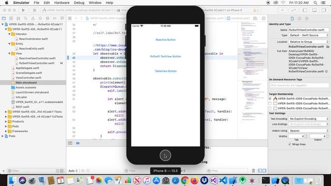Viewport: 331px width, 186px height.
Task: Expand the Pods project at the bottom
Action: click(3, 136)
